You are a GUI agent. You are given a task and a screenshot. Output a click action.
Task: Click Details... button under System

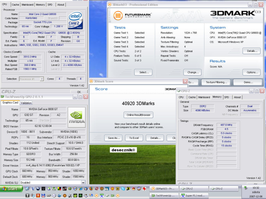(251, 51)
